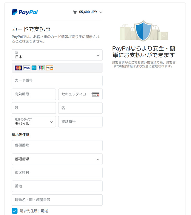Open the 都道府県 prefecture dropdown

point(57,159)
